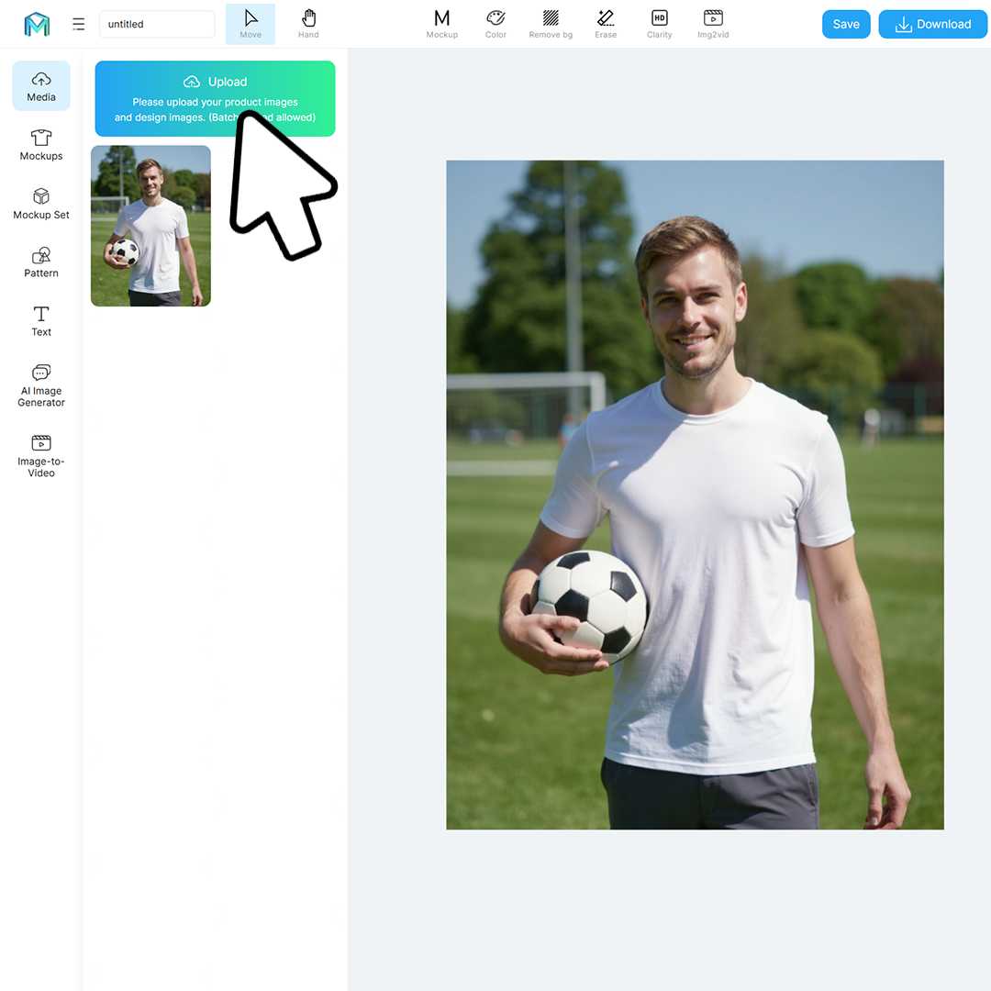Open the Pattern panel
The image size is (991, 991).
41,262
